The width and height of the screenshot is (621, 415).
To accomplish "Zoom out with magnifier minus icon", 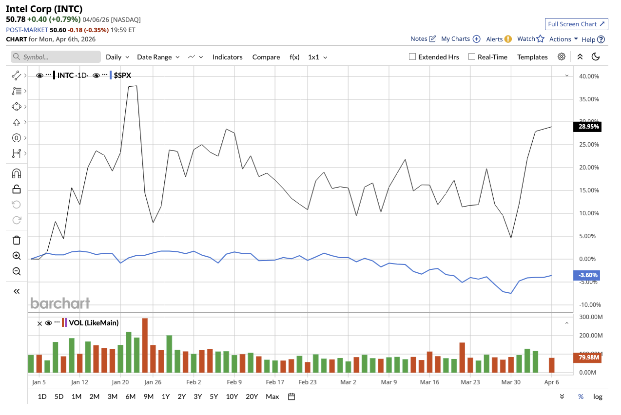I will coord(17,271).
